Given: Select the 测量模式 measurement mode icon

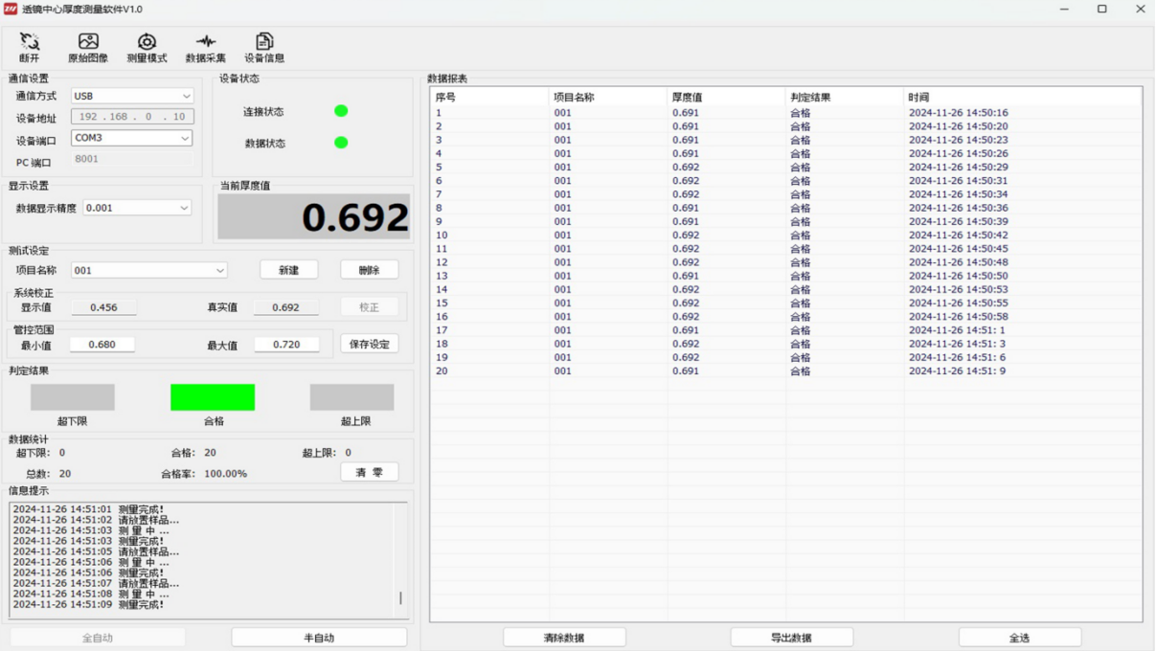Looking at the screenshot, I should point(147,47).
